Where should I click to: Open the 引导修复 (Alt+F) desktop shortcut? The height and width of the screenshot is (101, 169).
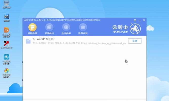[6, 73]
